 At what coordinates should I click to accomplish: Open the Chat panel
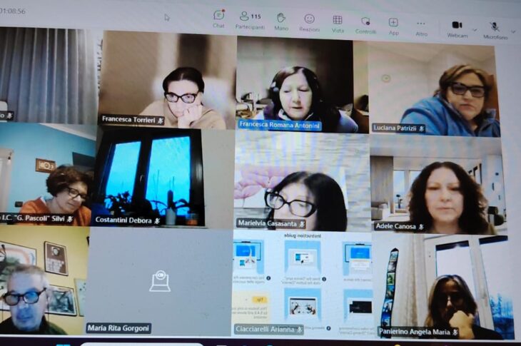[x=218, y=19]
